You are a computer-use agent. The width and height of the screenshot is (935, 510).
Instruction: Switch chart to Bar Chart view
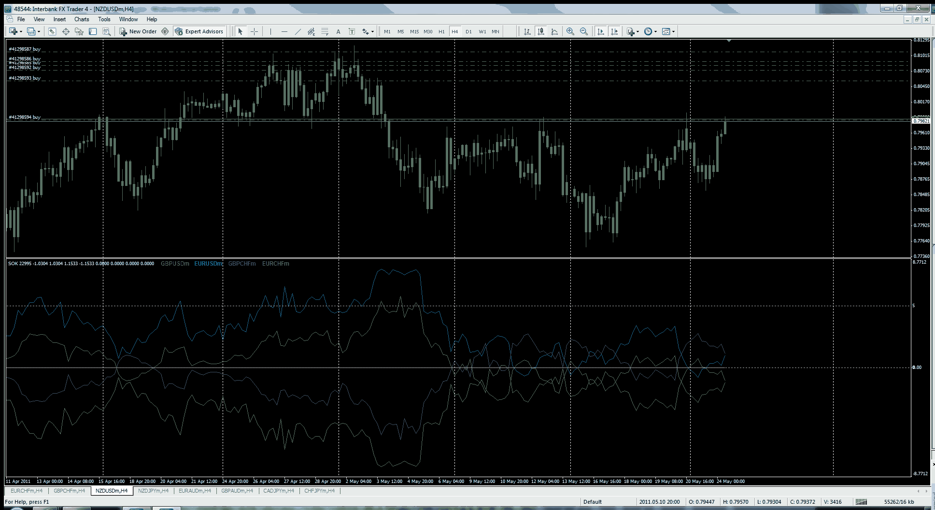[x=527, y=32]
